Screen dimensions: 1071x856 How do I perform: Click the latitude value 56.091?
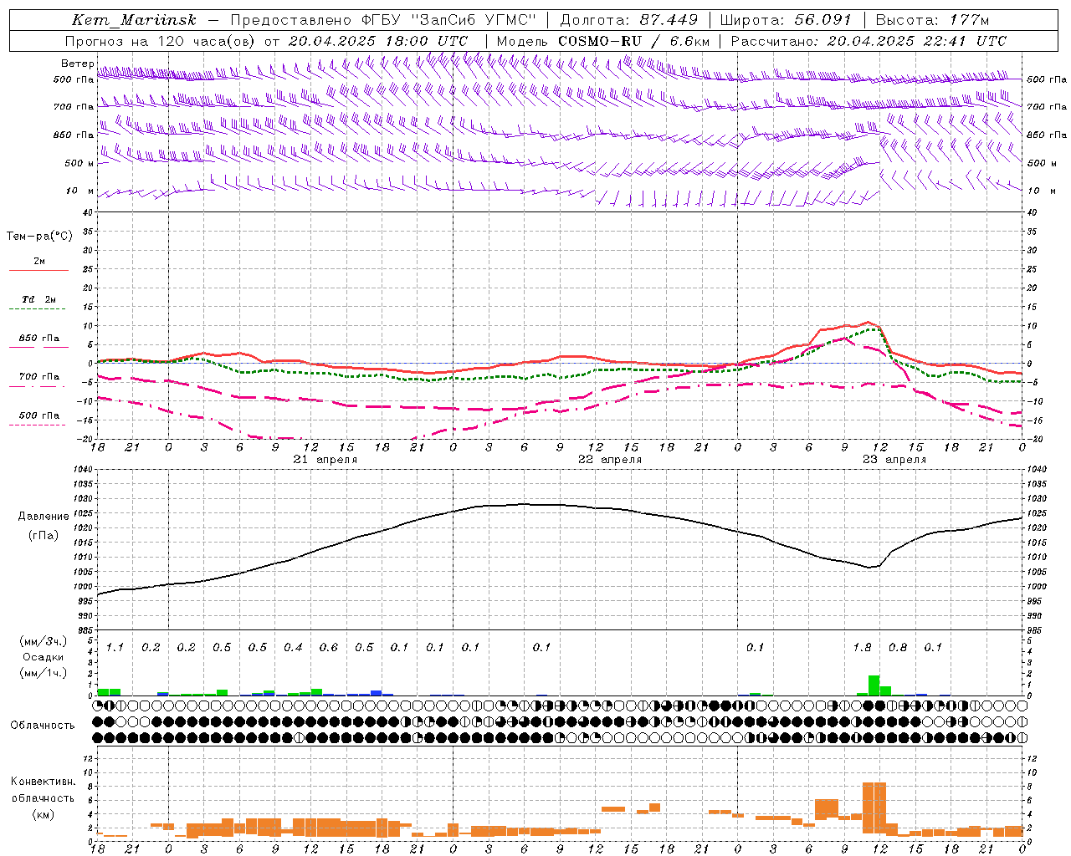tap(822, 20)
